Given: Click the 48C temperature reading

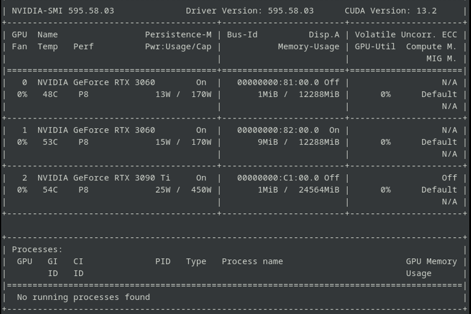Looking at the screenshot, I should (x=50, y=94).
